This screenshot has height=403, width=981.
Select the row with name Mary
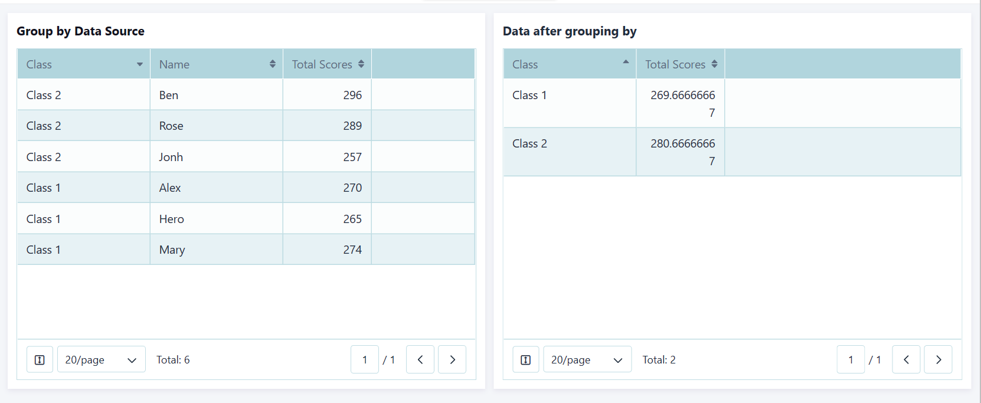(x=172, y=250)
